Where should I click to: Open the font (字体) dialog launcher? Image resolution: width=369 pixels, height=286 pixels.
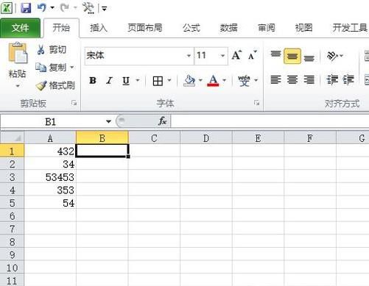[257, 103]
